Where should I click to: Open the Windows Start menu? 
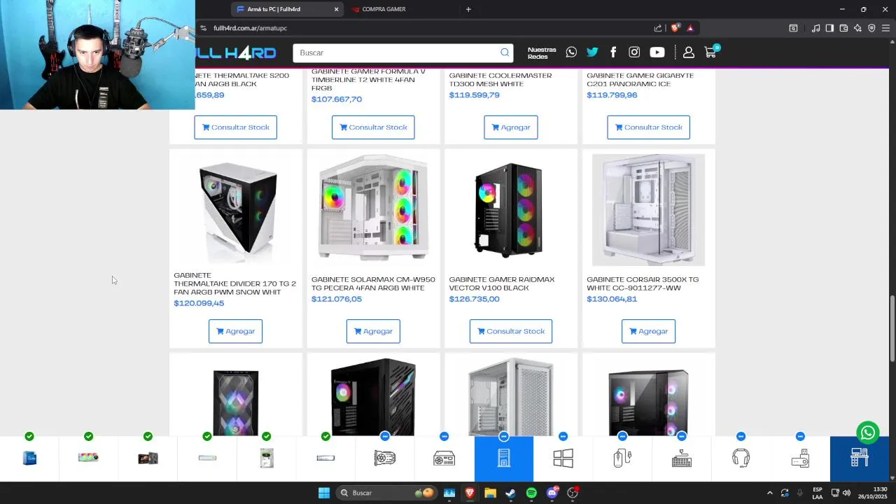click(x=323, y=493)
